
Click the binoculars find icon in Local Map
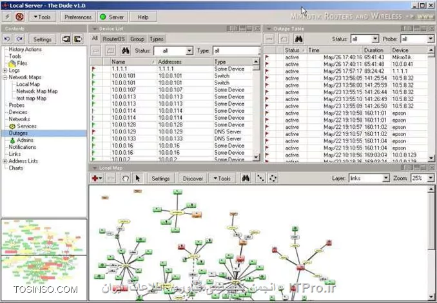[246, 178]
